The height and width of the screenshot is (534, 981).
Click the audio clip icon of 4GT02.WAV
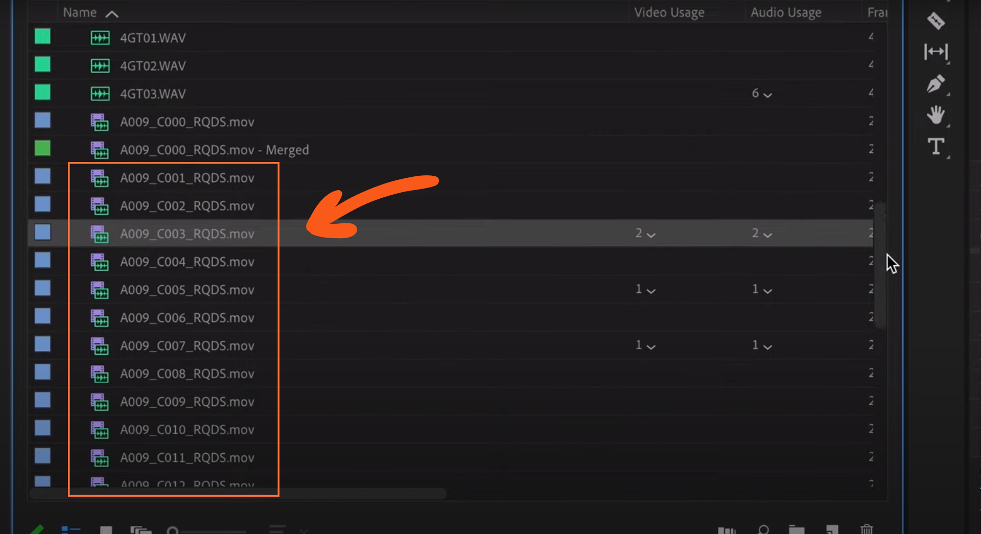tap(100, 66)
